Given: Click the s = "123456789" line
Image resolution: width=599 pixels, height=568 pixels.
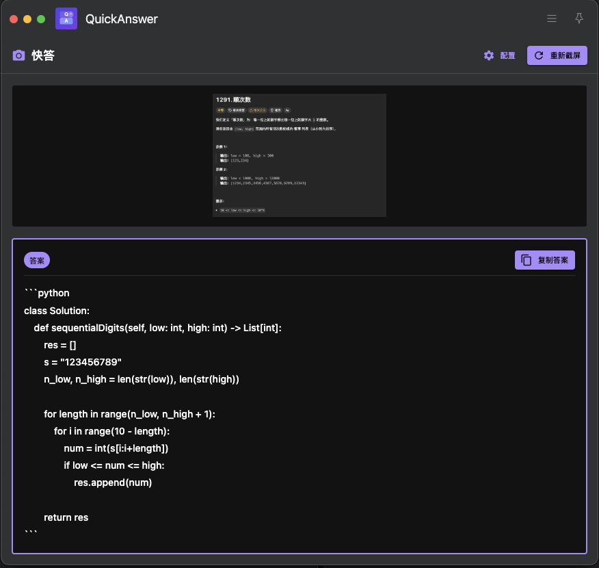Looking at the screenshot, I should click(83, 362).
